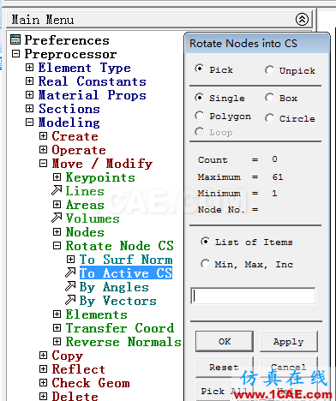The height and width of the screenshot is (401, 336).
Task: Choose the Box picking mode
Action: pos(269,98)
